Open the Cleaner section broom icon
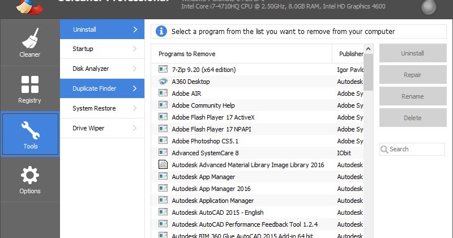The image size is (453, 238). point(30,38)
